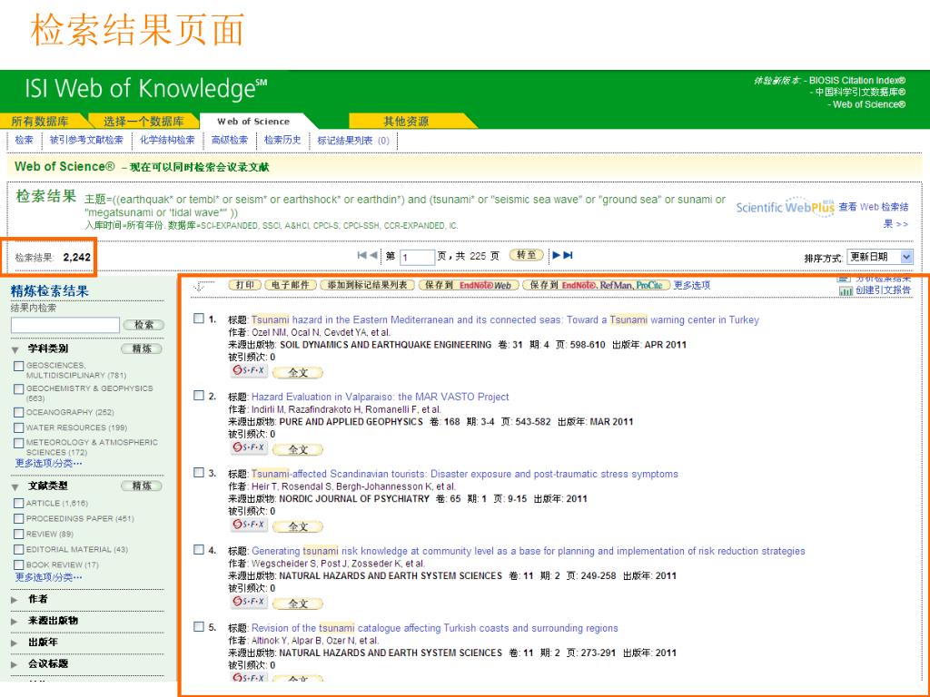Check GEOSCIENCES, MULTIDISCIPLINARY category
The image size is (930, 697).
tap(18, 367)
